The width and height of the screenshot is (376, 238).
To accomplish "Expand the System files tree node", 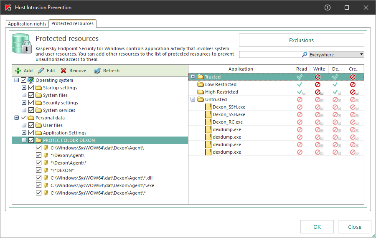I will [x=24, y=95].
